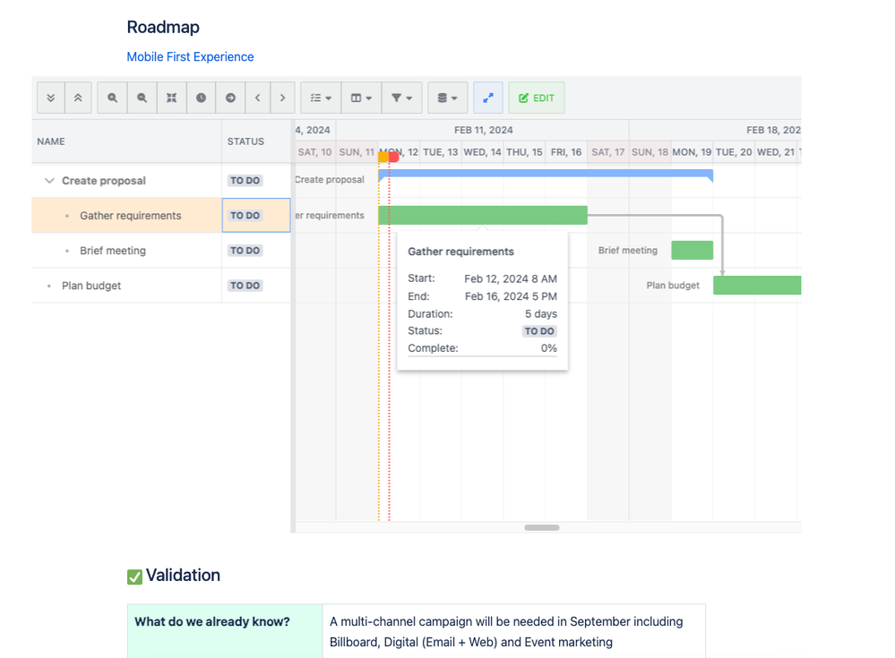Image resolution: width=895 pixels, height=658 pixels.
Task: Toggle fullscreen mode with blue arrows
Action: [488, 98]
